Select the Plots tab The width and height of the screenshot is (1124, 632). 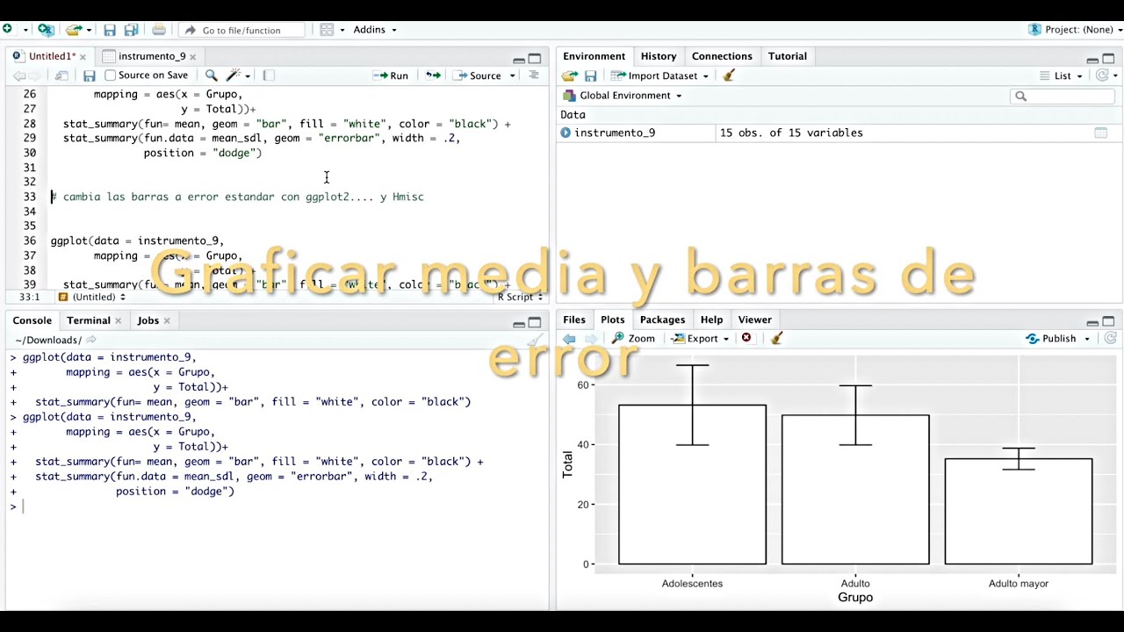[613, 320]
